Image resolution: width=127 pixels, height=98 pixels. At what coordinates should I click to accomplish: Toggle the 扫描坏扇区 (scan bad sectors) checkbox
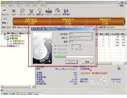(56, 49)
